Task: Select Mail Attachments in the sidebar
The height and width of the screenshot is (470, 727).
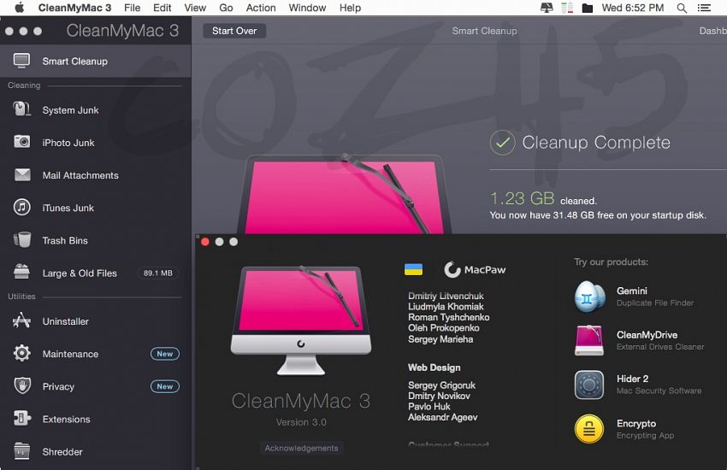Action: click(x=96, y=175)
